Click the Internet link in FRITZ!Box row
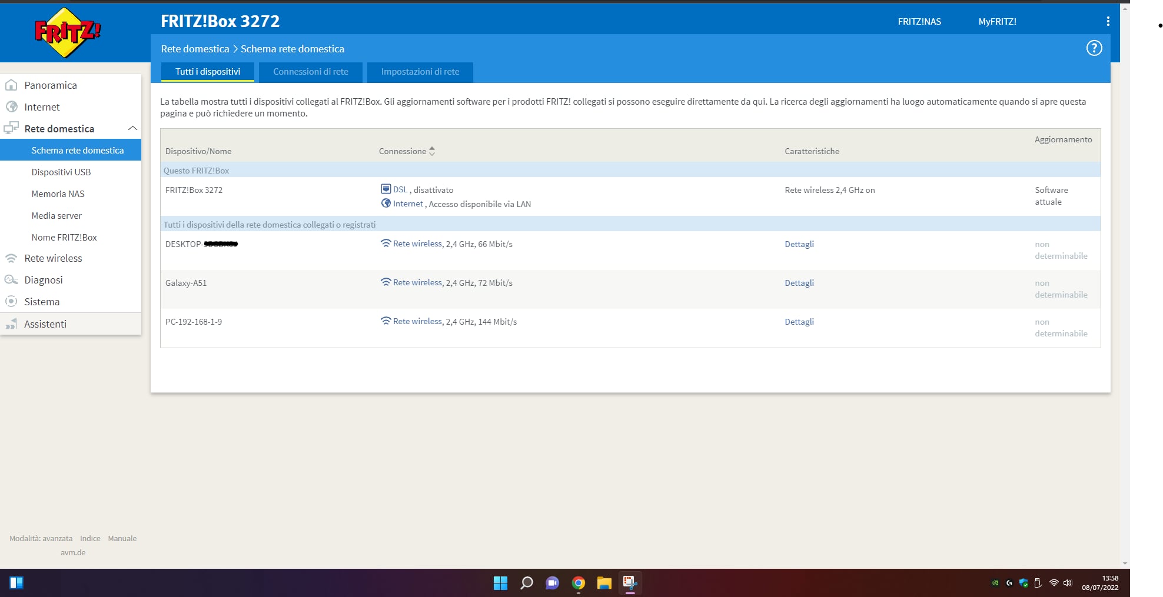The height and width of the screenshot is (597, 1163). tap(408, 204)
